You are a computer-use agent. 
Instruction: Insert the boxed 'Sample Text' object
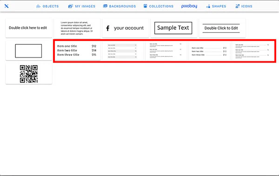tap(174, 28)
